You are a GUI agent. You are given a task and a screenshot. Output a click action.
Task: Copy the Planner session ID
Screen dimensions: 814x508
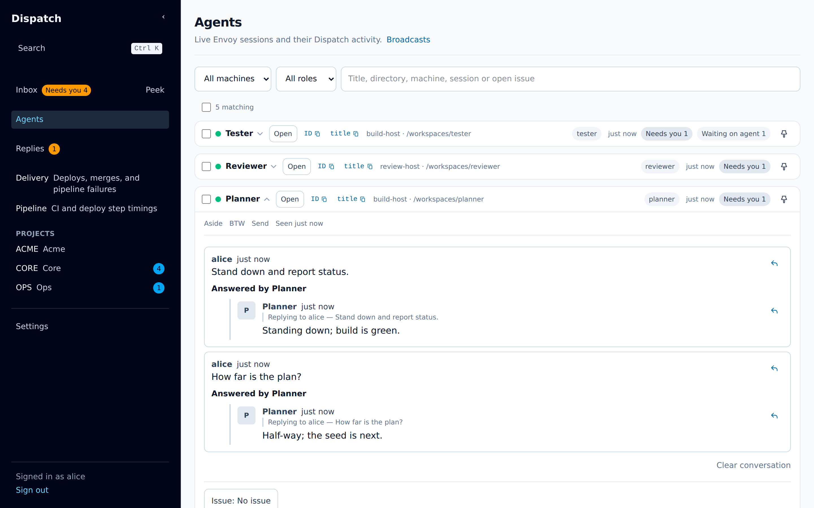[319, 199]
